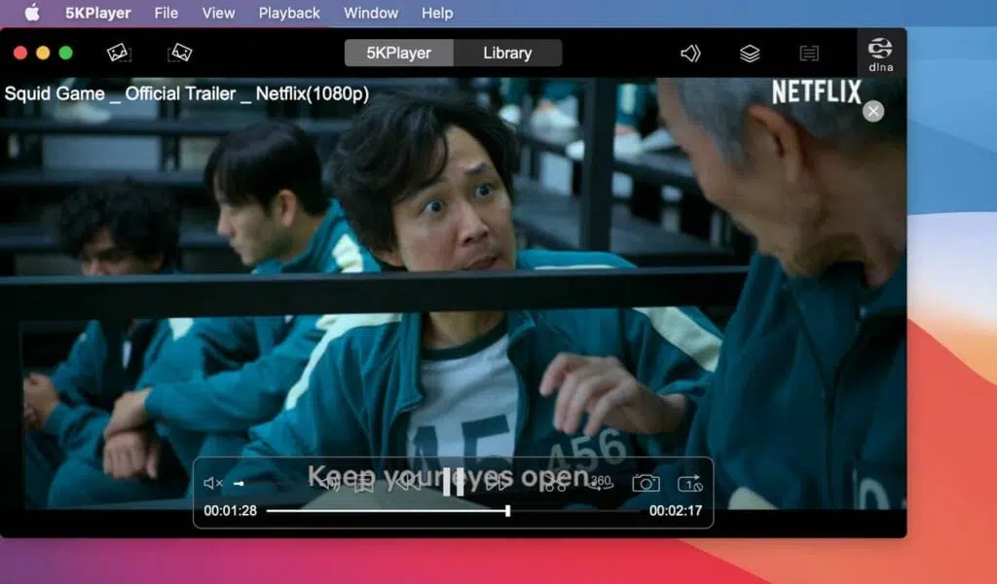Adjust volume via the speaker icon top toolbar
Screen dimensions: 997x584
691,53
